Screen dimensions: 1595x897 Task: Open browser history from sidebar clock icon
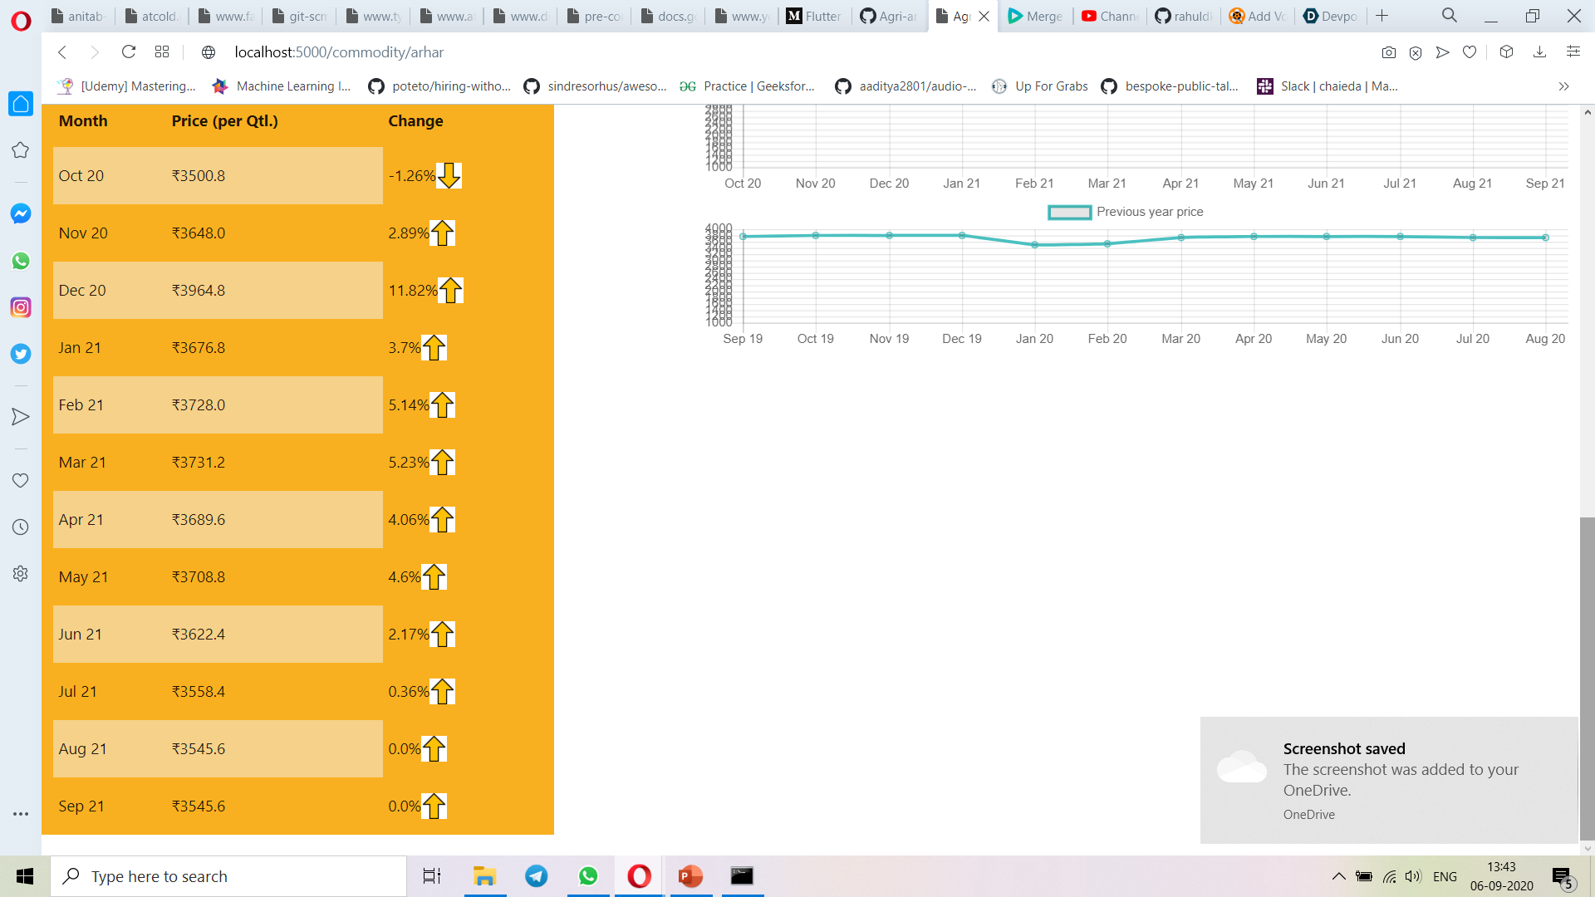(x=21, y=527)
